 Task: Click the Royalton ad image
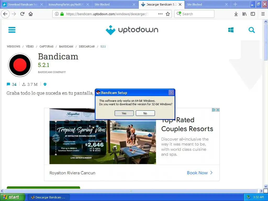[103, 136]
